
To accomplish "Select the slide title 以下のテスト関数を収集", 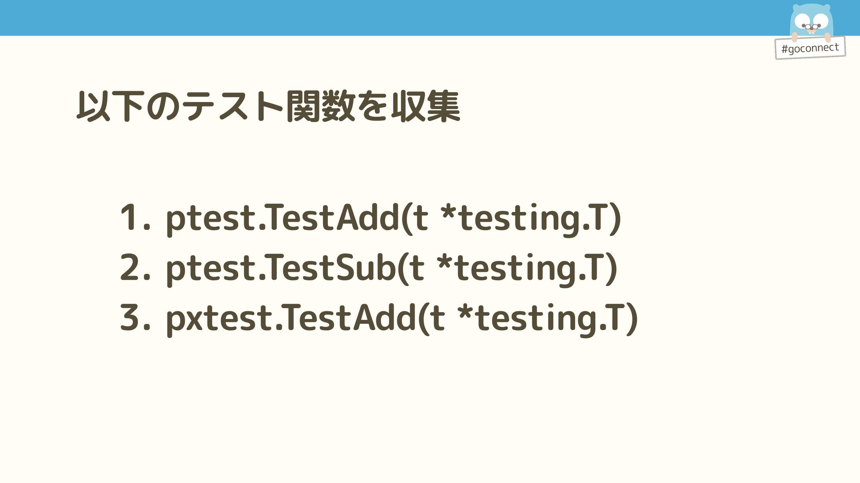I will tap(268, 106).
